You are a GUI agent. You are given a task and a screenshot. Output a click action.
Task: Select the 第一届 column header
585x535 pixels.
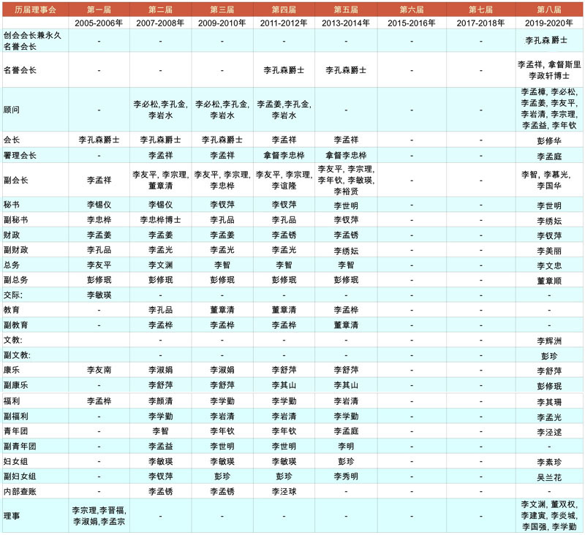99,9
